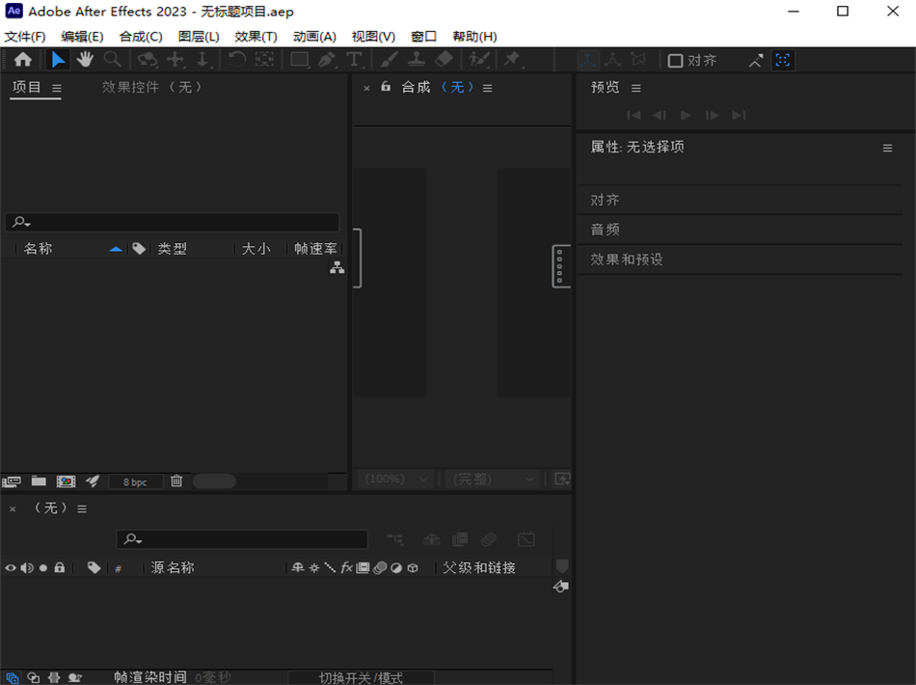Click the 8 bpc color depth button
916x685 pixels.
[135, 482]
